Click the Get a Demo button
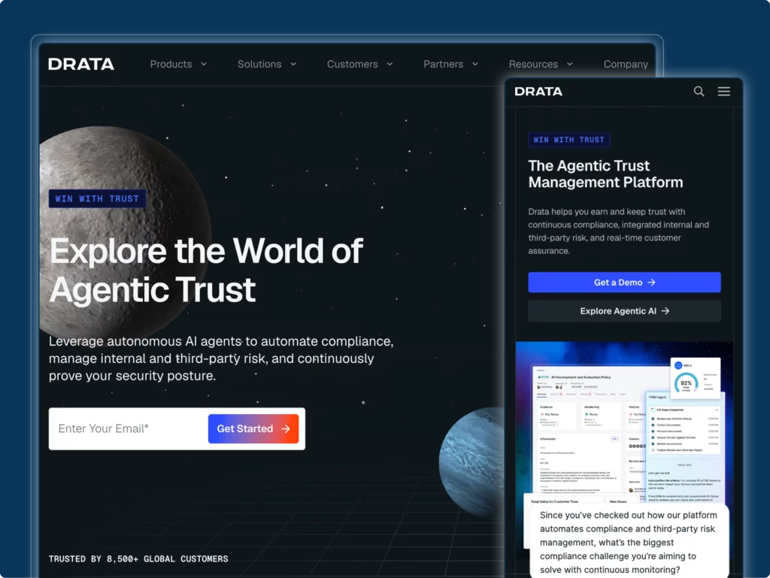The width and height of the screenshot is (770, 578). [x=624, y=282]
